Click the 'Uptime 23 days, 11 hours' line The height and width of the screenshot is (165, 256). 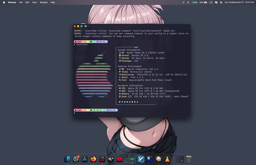[x=142, y=58]
